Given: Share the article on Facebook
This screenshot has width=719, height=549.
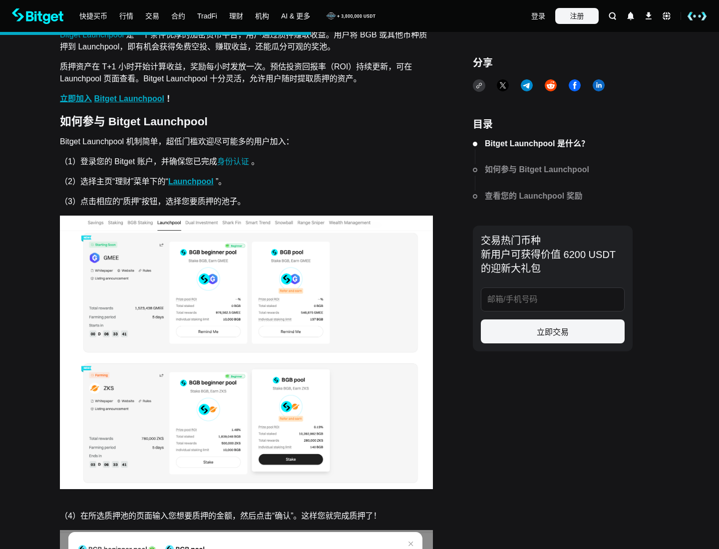Looking at the screenshot, I should pyautogui.click(x=575, y=85).
